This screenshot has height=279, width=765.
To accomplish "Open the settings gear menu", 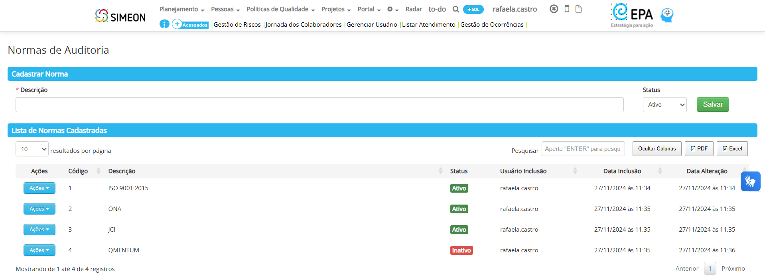I will pyautogui.click(x=392, y=9).
